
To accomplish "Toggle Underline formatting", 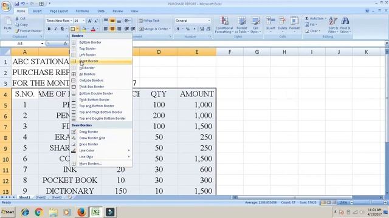I will pyautogui.click(x=62, y=29).
